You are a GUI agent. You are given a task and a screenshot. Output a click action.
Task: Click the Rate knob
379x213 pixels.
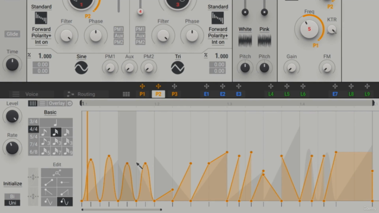pyautogui.click(x=12, y=148)
